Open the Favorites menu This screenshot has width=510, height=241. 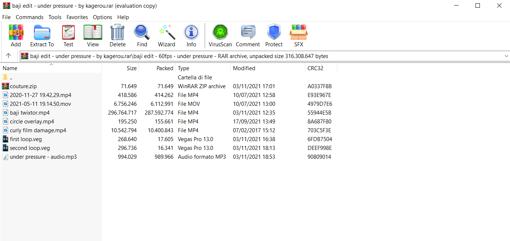pyautogui.click(x=77, y=17)
